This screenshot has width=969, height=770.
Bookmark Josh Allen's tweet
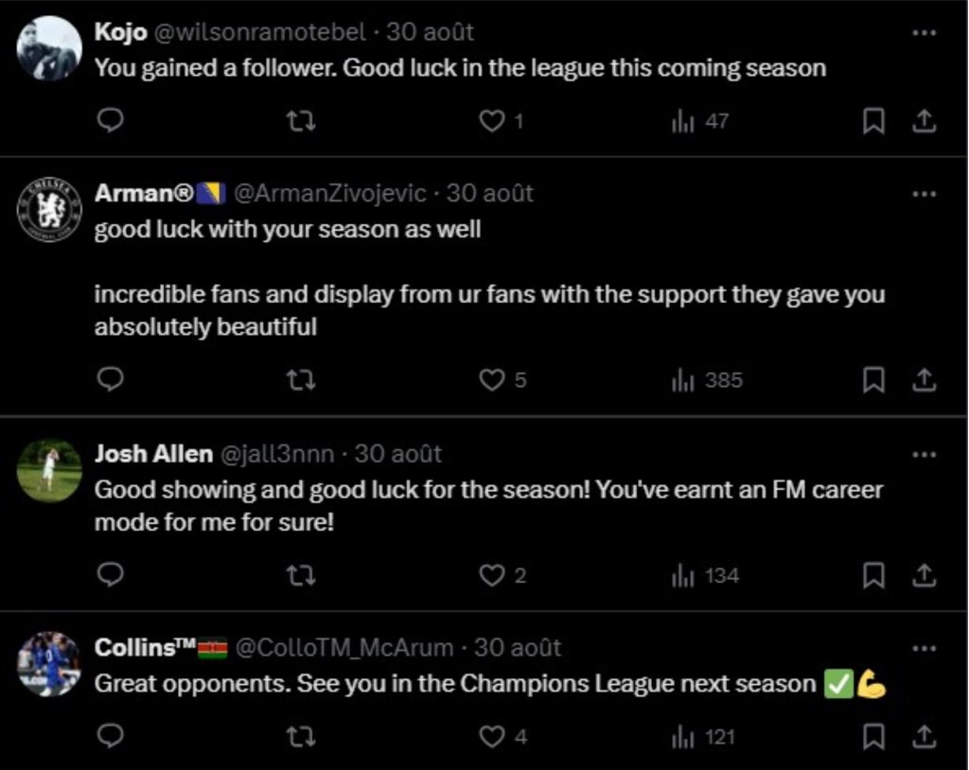tap(874, 575)
